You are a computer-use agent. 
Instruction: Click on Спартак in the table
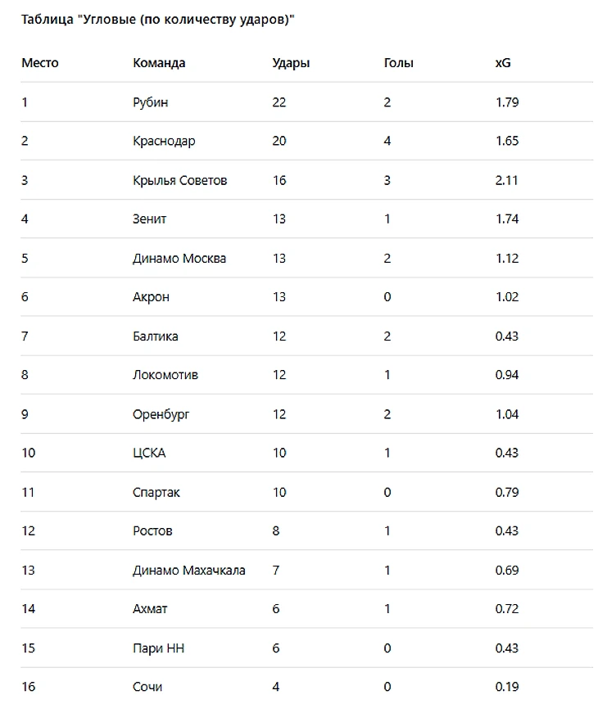[156, 492]
